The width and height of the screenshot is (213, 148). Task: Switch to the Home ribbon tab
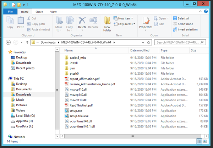pos(25,12)
